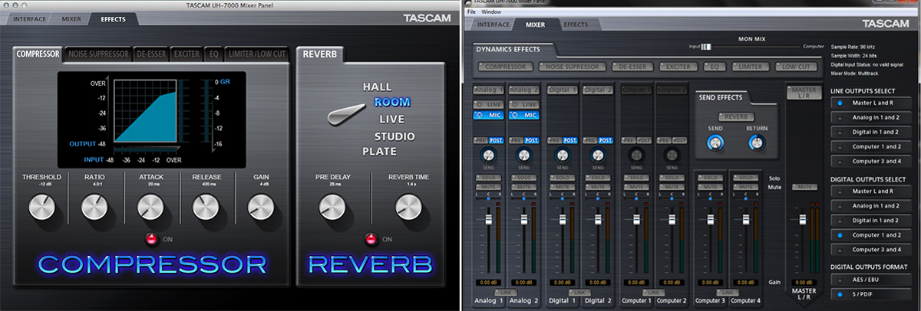Click the Analog 1 channel send knob
The height and width of the screenshot is (311, 921).
click(487, 154)
